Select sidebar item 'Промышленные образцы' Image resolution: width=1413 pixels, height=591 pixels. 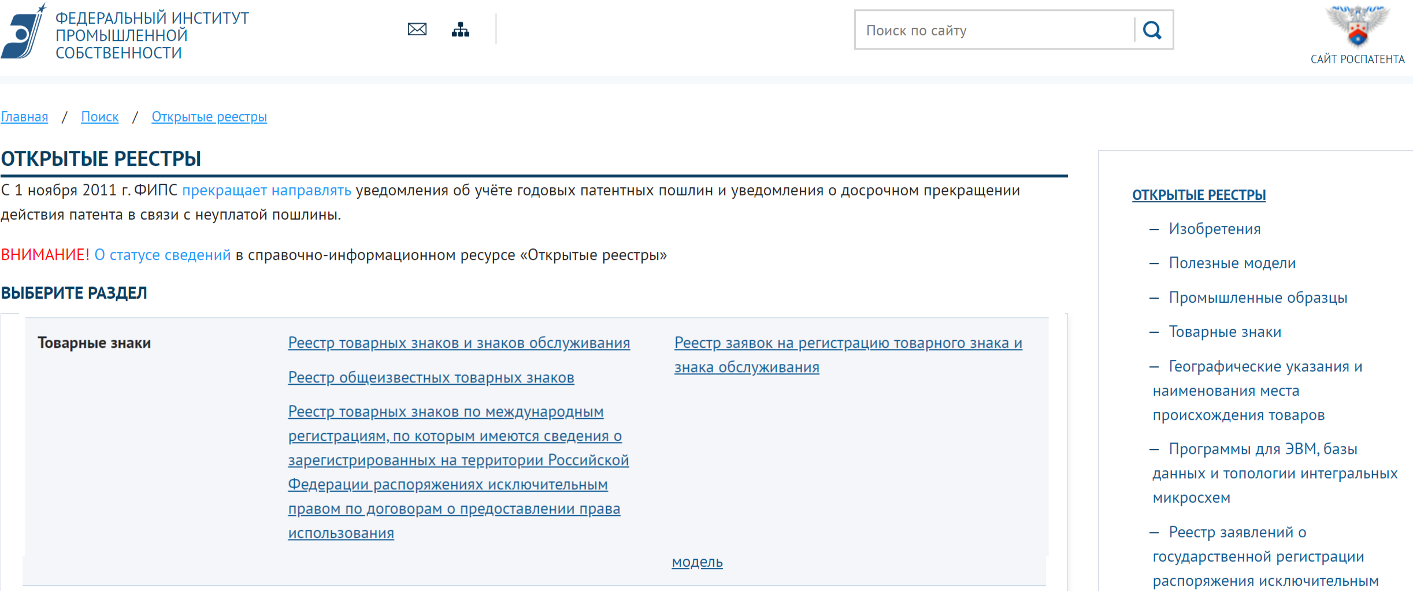(1258, 298)
